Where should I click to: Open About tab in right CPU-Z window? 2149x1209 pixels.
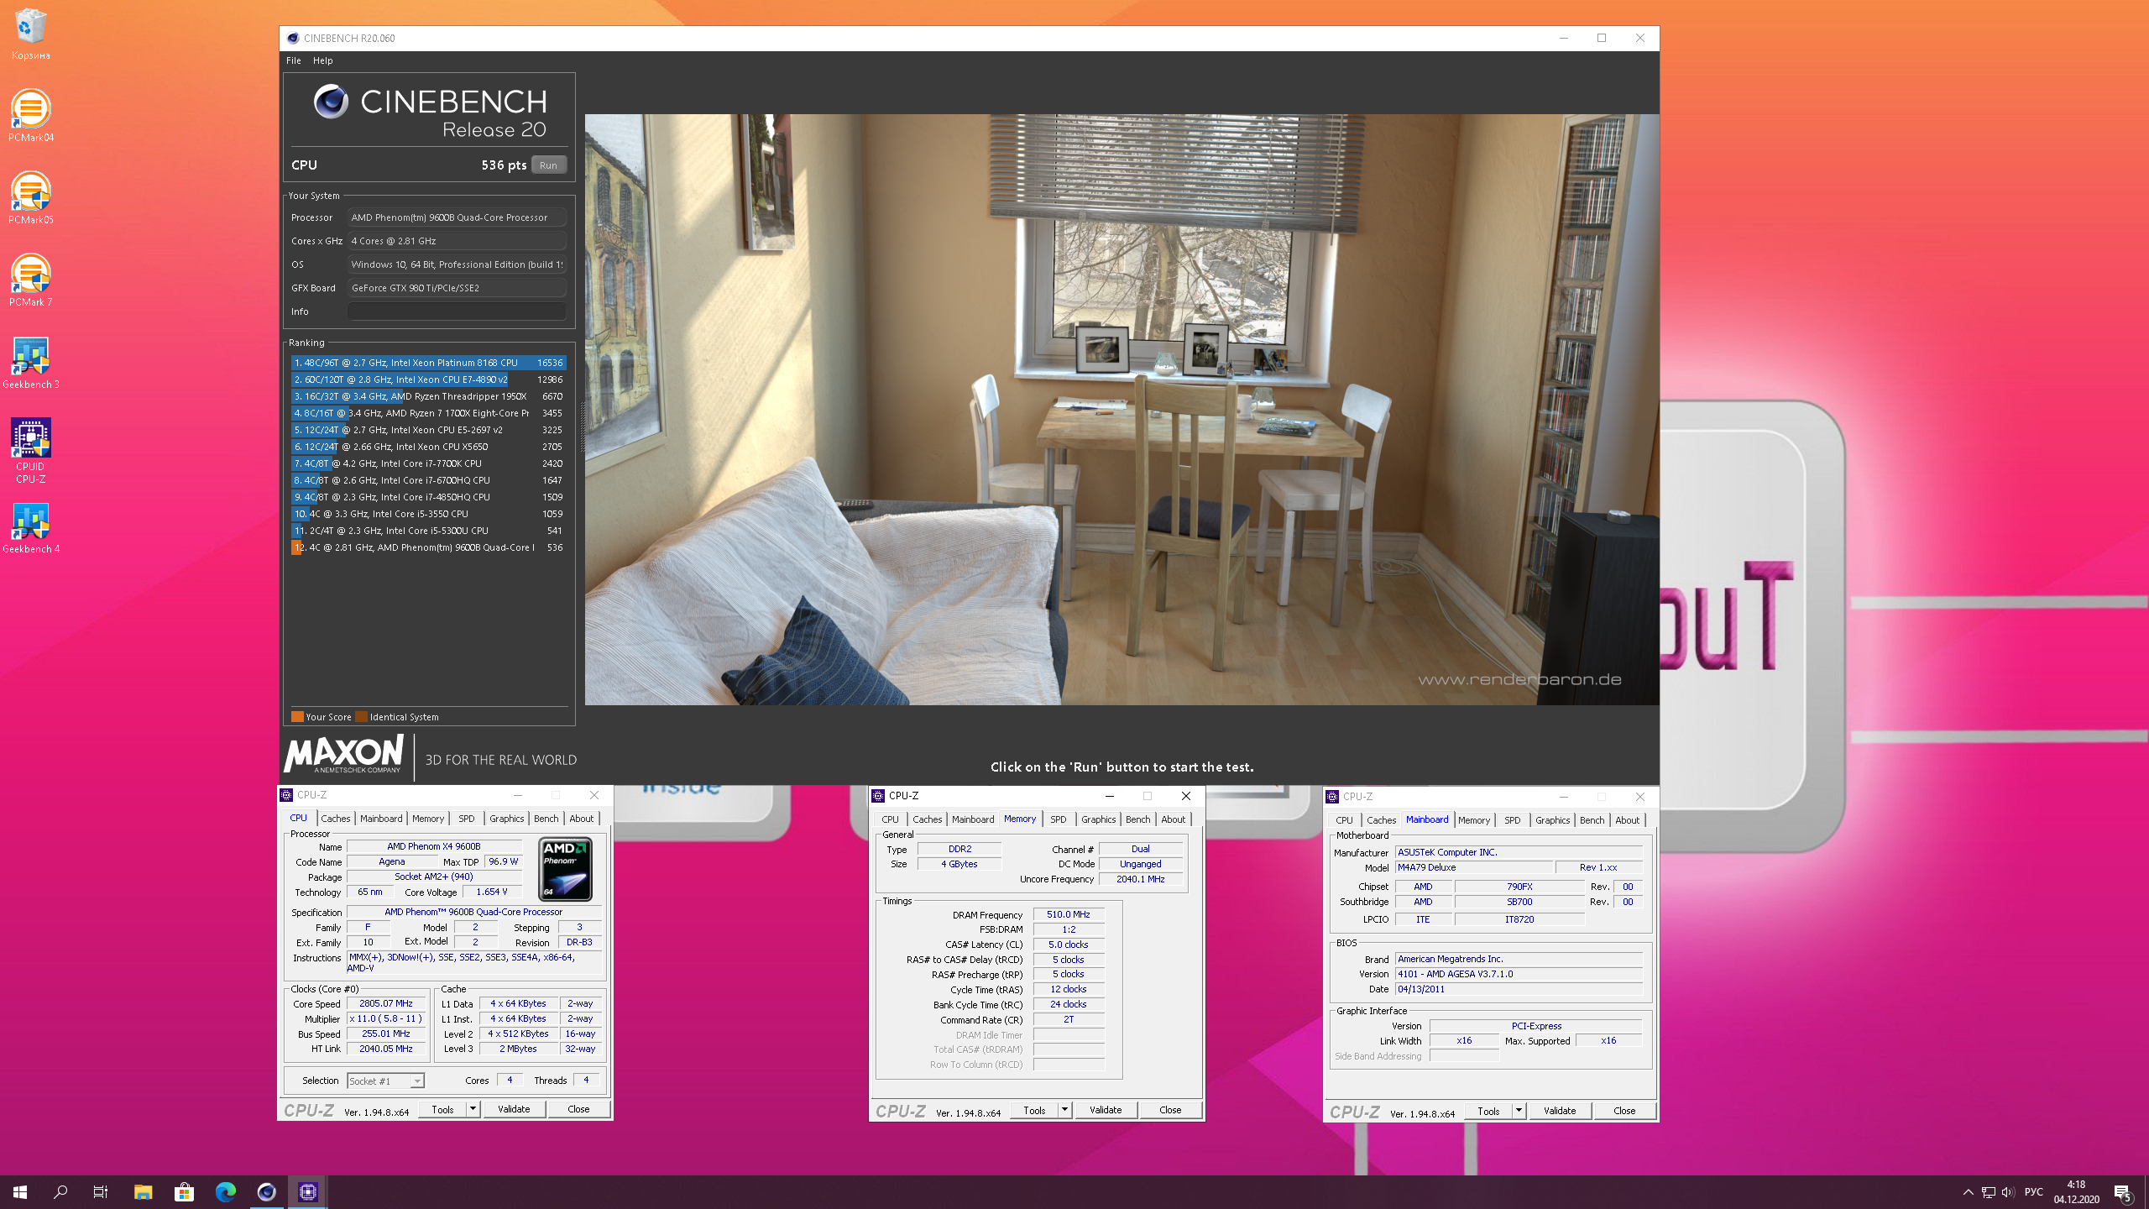1628,820
